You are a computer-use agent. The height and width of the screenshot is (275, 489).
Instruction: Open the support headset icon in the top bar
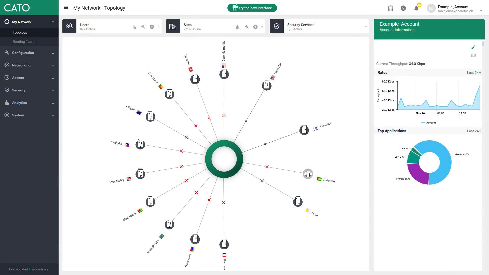390,8
